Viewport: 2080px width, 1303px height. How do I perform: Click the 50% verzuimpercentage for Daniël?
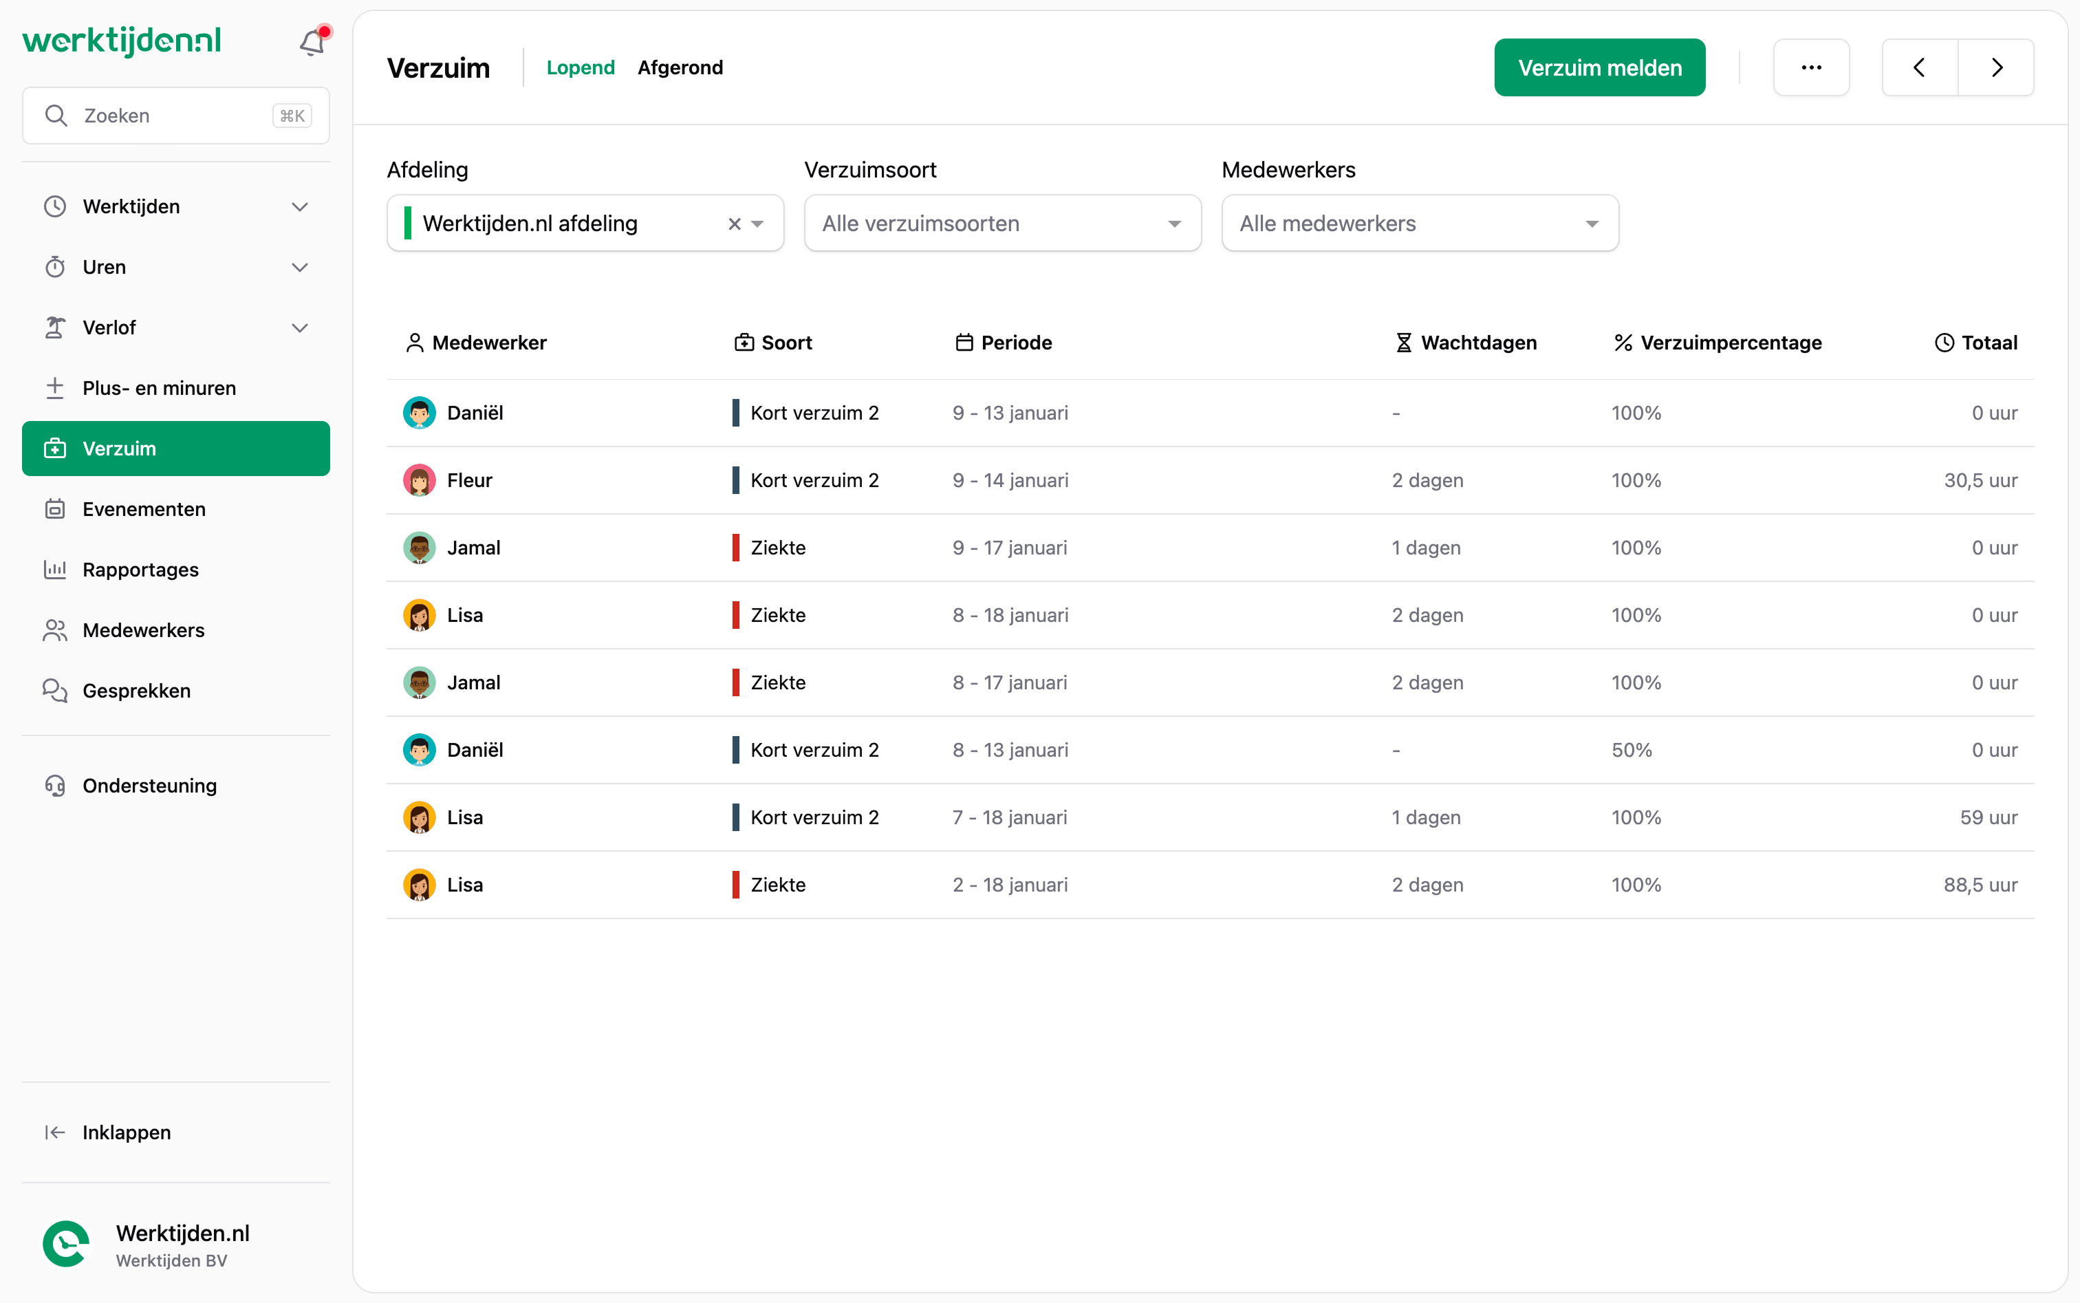point(1632,751)
